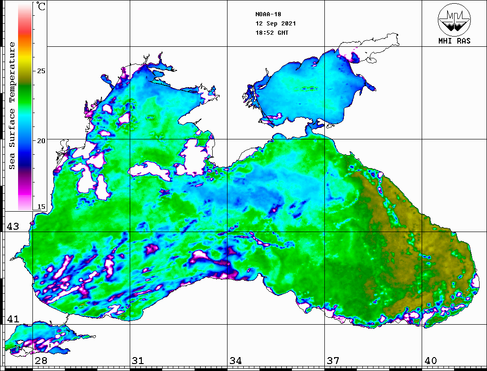Click the 15 tick on temperature scale
The image size is (487, 371).
coord(41,207)
